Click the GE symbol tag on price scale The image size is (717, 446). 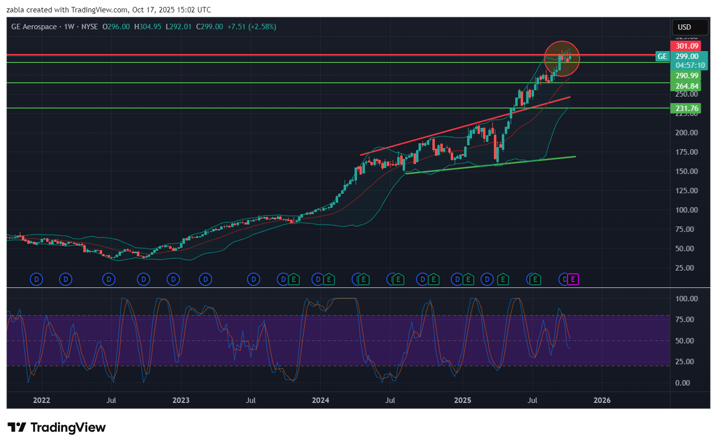[x=662, y=56]
